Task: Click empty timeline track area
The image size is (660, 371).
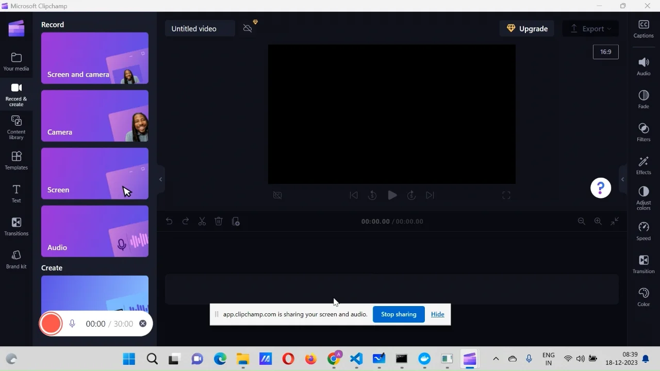Action: click(x=392, y=289)
